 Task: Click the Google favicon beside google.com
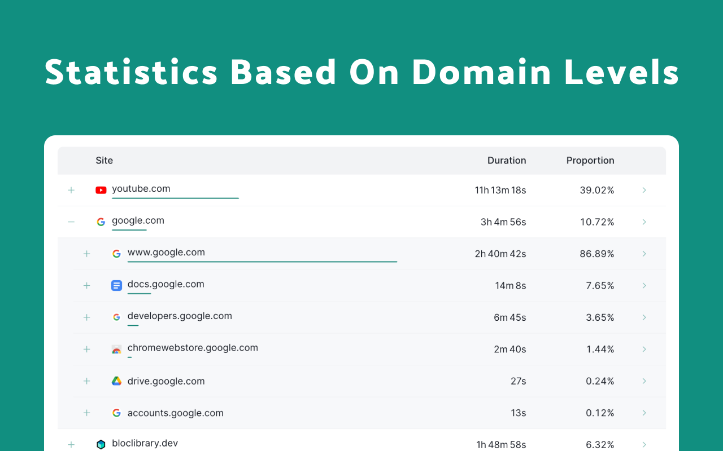click(x=101, y=222)
